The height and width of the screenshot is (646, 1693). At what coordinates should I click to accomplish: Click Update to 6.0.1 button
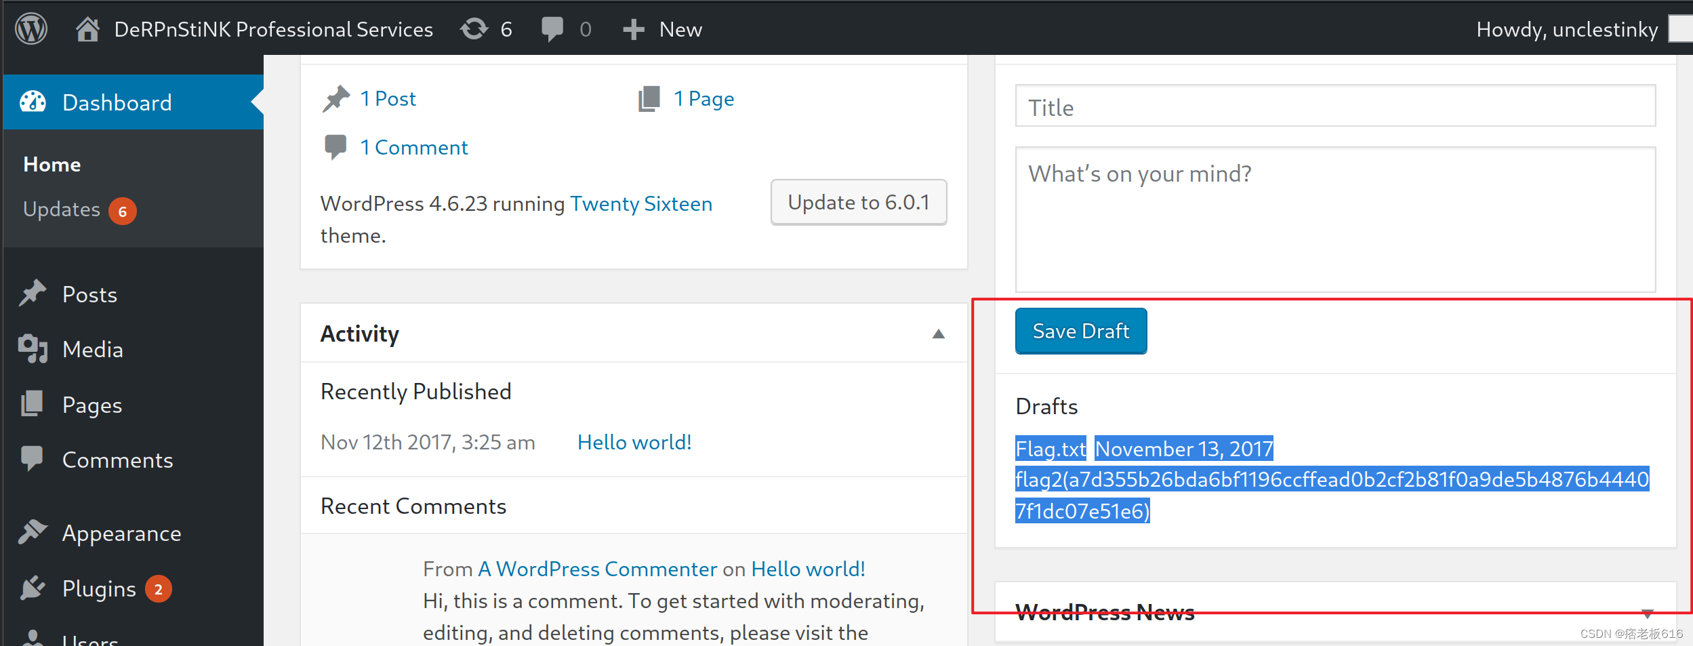click(859, 202)
